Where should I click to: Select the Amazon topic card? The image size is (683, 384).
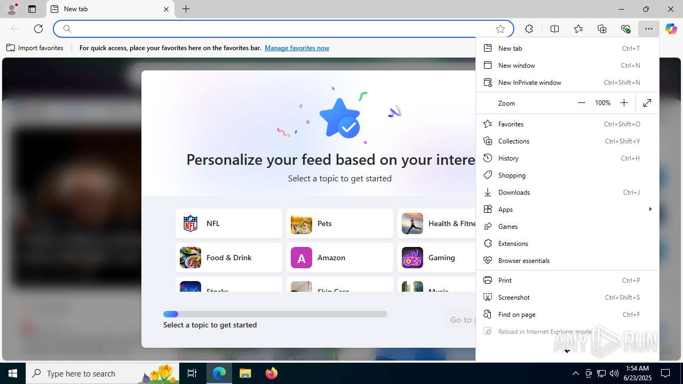[x=340, y=258]
